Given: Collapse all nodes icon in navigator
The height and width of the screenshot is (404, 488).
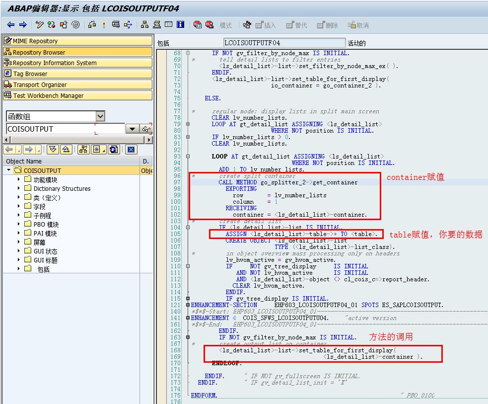Looking at the screenshot, I should (66, 150).
